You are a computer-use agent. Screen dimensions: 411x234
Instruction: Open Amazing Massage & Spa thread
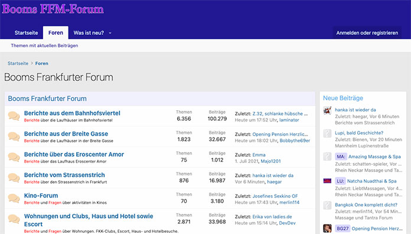click(374, 157)
